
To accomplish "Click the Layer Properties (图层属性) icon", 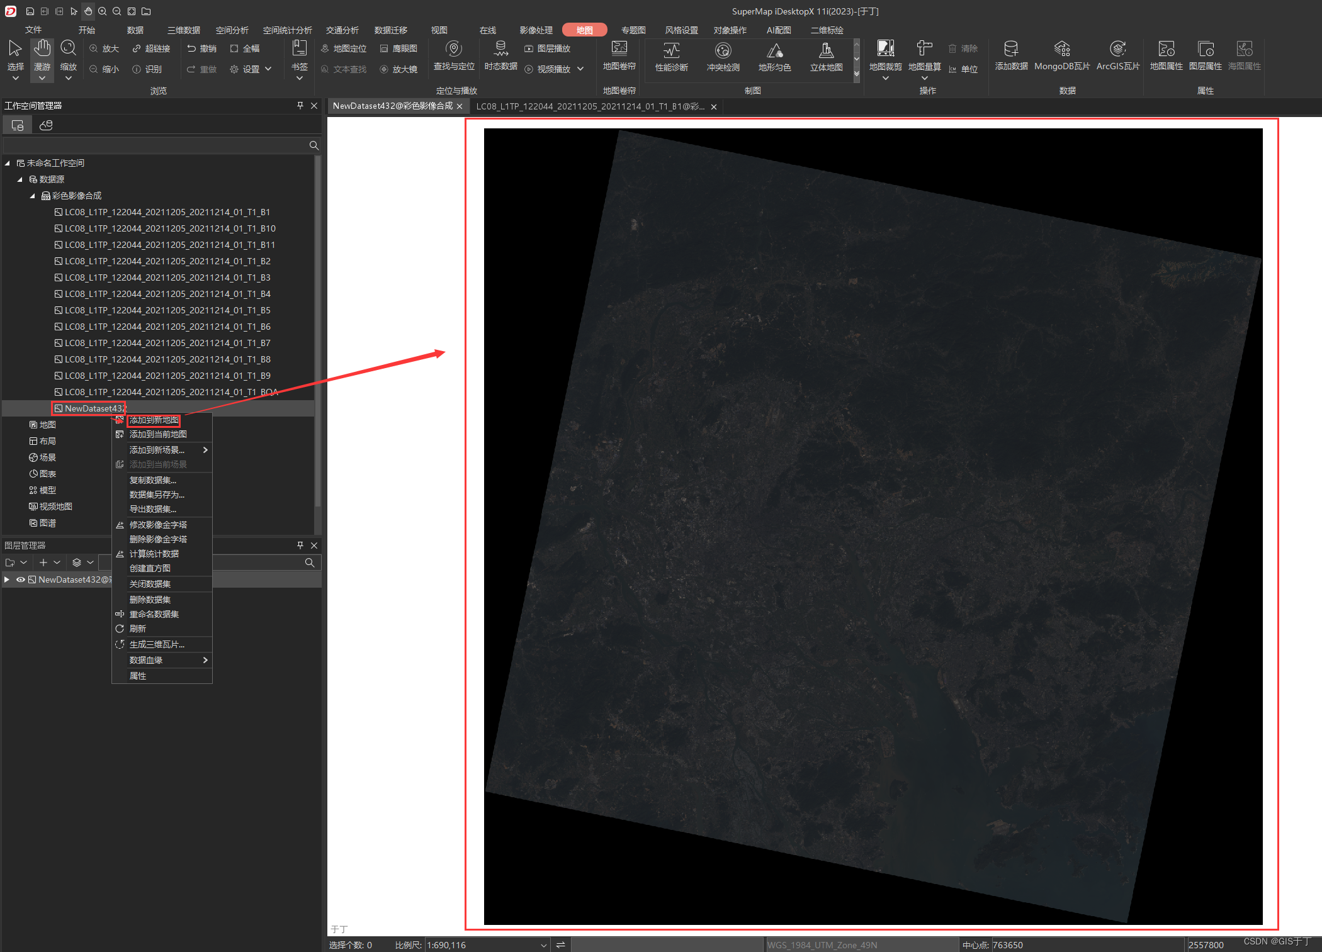I will pyautogui.click(x=1205, y=49).
